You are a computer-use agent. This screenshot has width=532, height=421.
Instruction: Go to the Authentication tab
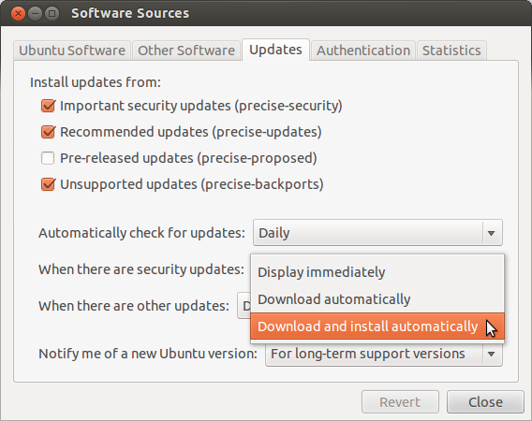pyautogui.click(x=363, y=51)
